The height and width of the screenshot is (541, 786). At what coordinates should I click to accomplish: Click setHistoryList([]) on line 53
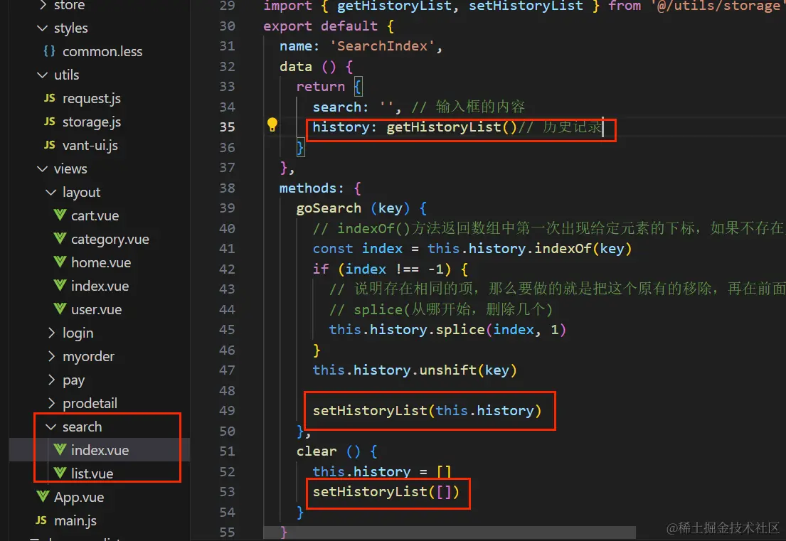[386, 492]
